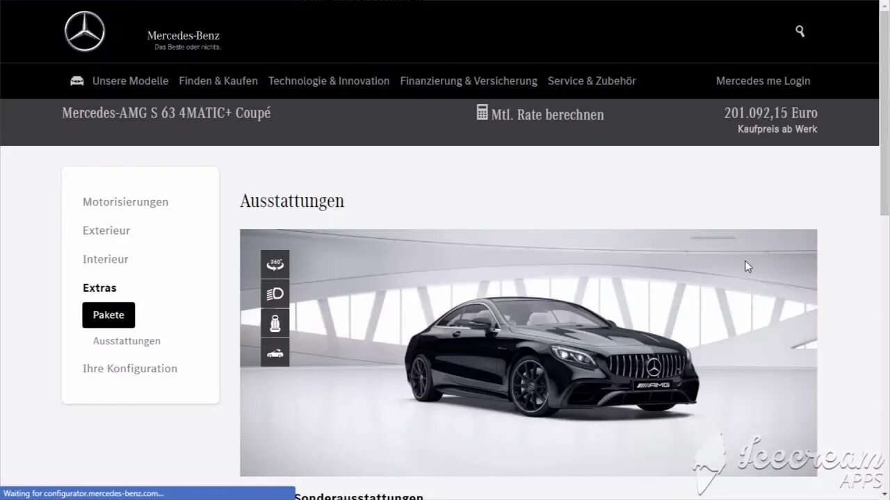Click the calculator icon next to Mtl. Rate

click(482, 112)
